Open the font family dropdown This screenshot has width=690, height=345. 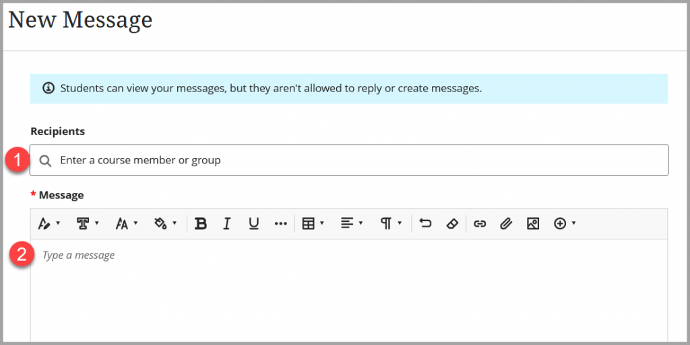tap(88, 224)
